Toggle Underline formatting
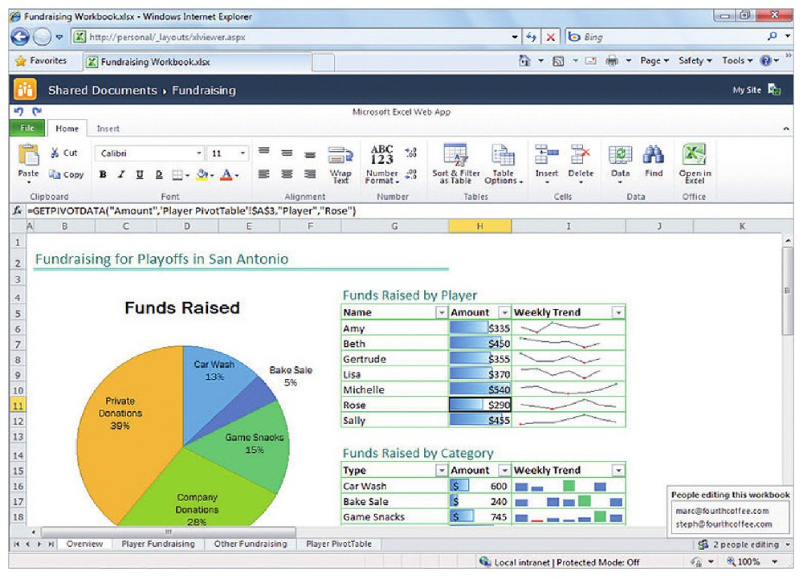The height and width of the screenshot is (579, 803). 140,174
